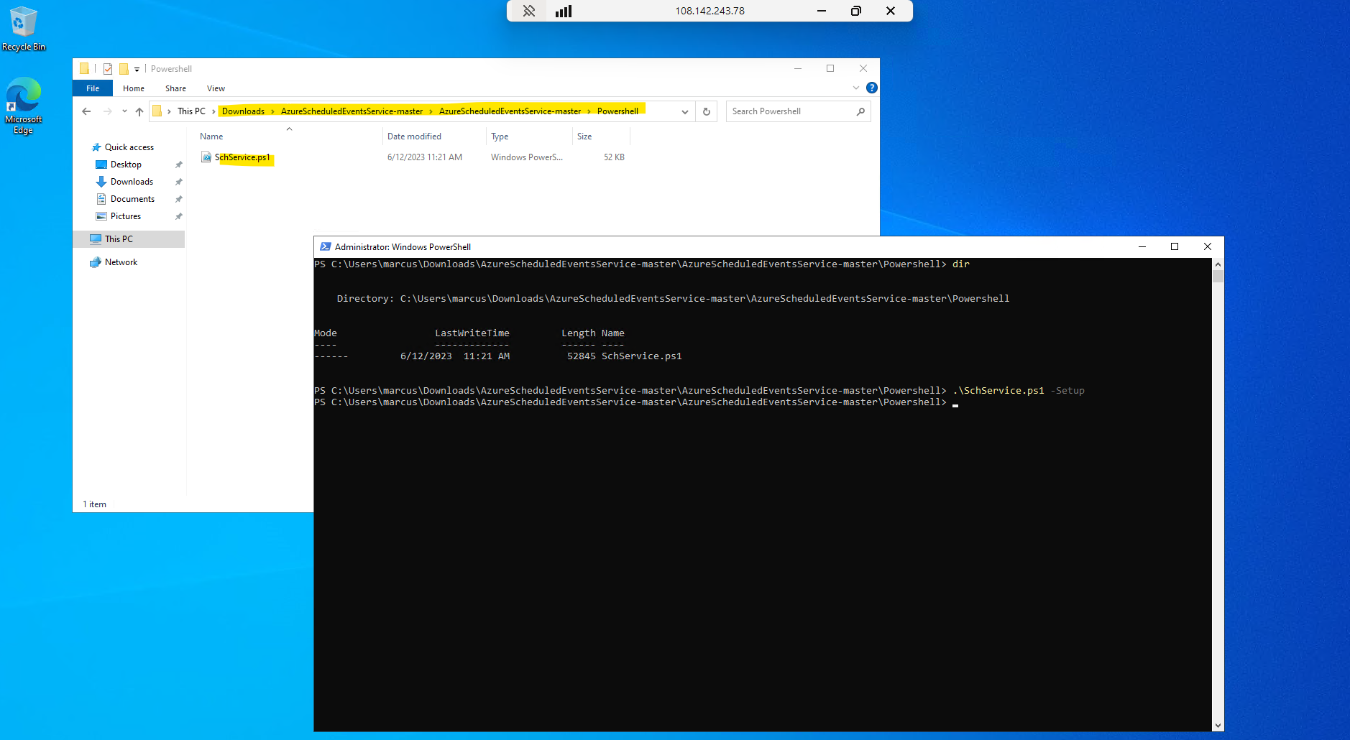Open the Recycle Bin desktop icon
1350x740 pixels.
(x=23, y=29)
